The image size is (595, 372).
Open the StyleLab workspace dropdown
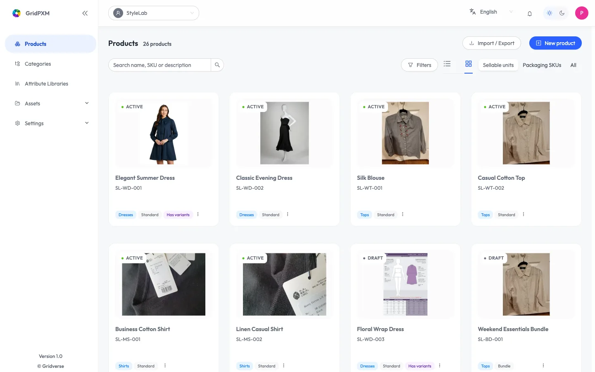point(154,13)
